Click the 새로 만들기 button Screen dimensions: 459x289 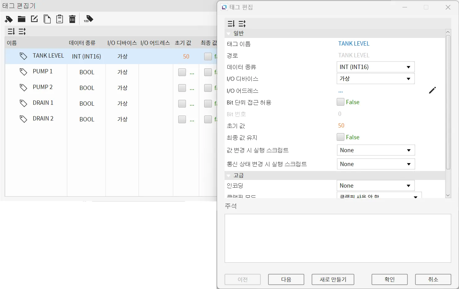(x=333, y=279)
